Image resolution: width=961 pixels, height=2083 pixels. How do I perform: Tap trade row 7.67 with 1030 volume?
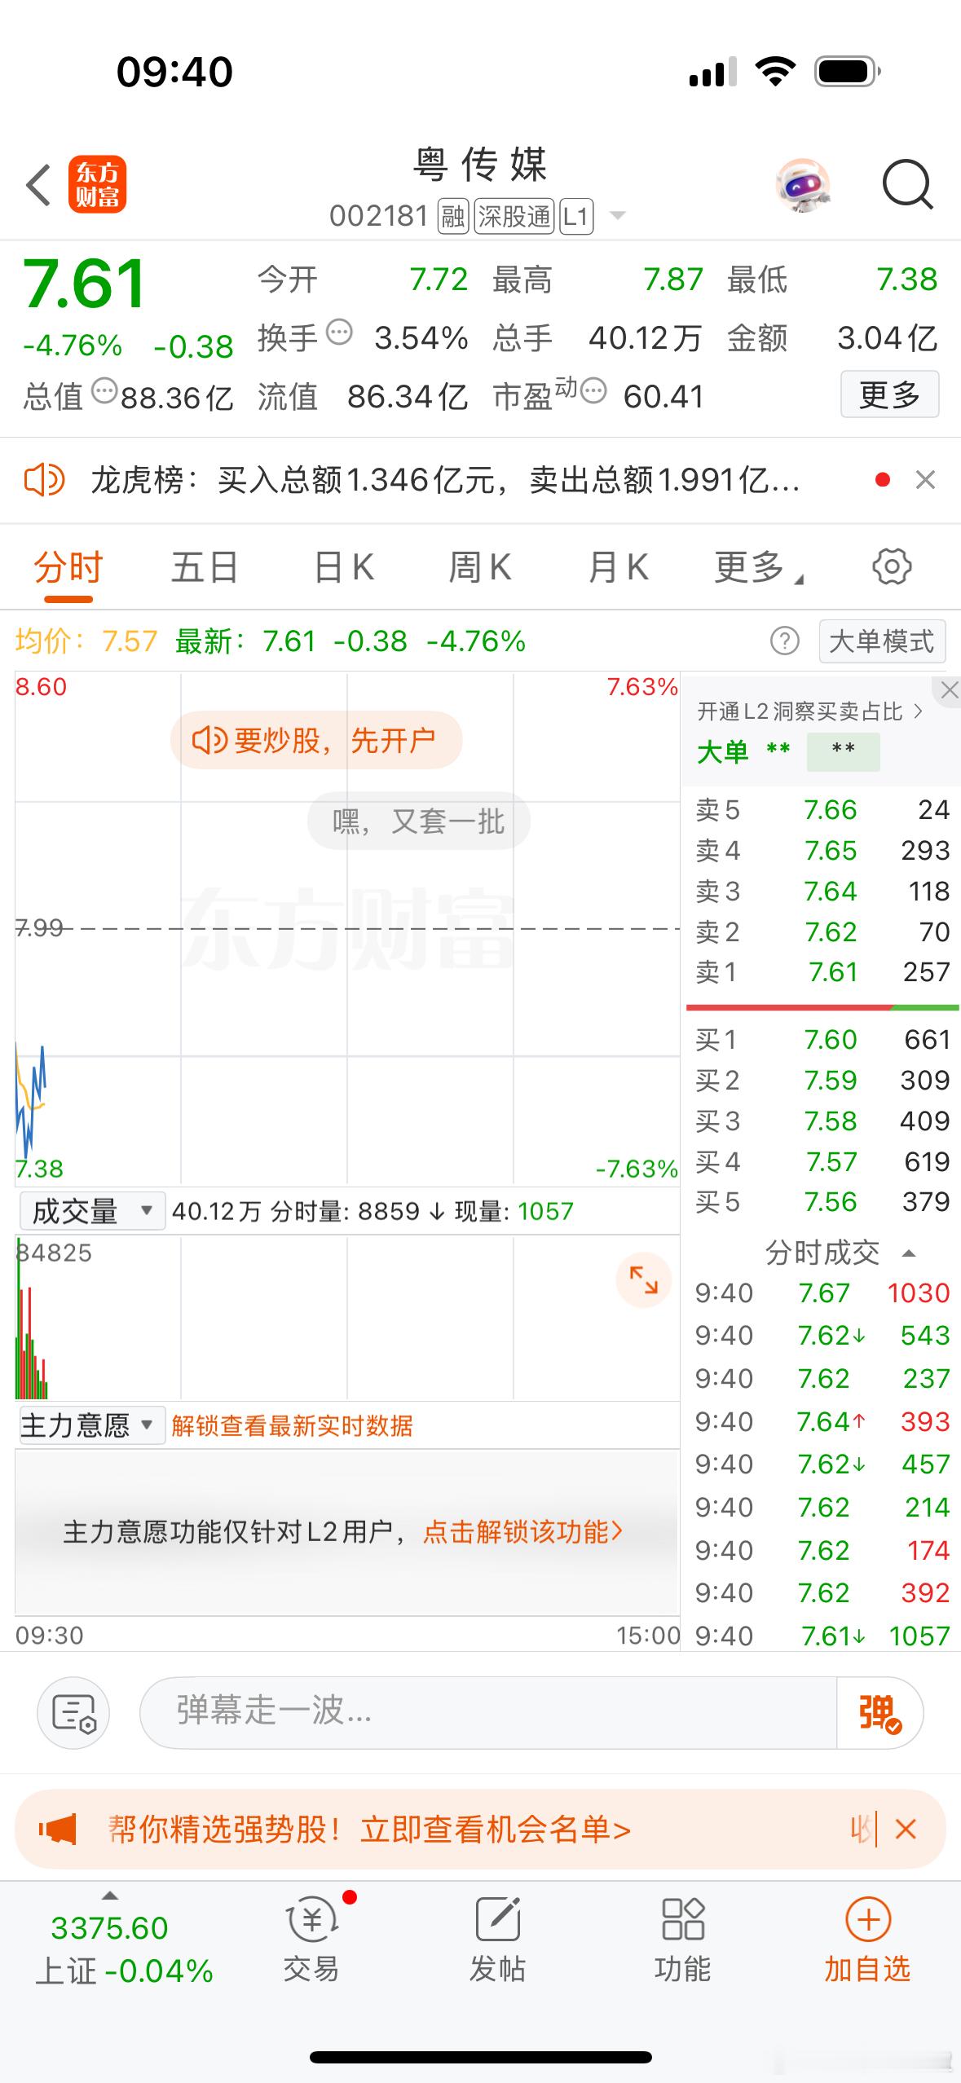click(822, 1293)
